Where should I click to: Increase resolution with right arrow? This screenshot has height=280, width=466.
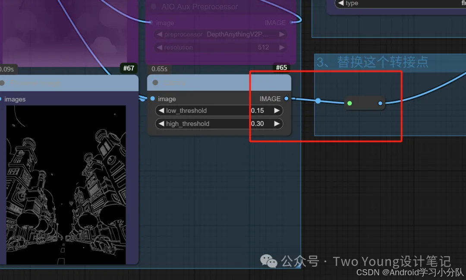tap(282, 47)
